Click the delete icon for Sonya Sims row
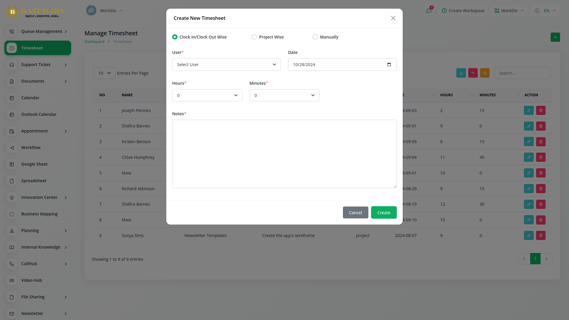This screenshot has width=569, height=320. tap(541, 236)
